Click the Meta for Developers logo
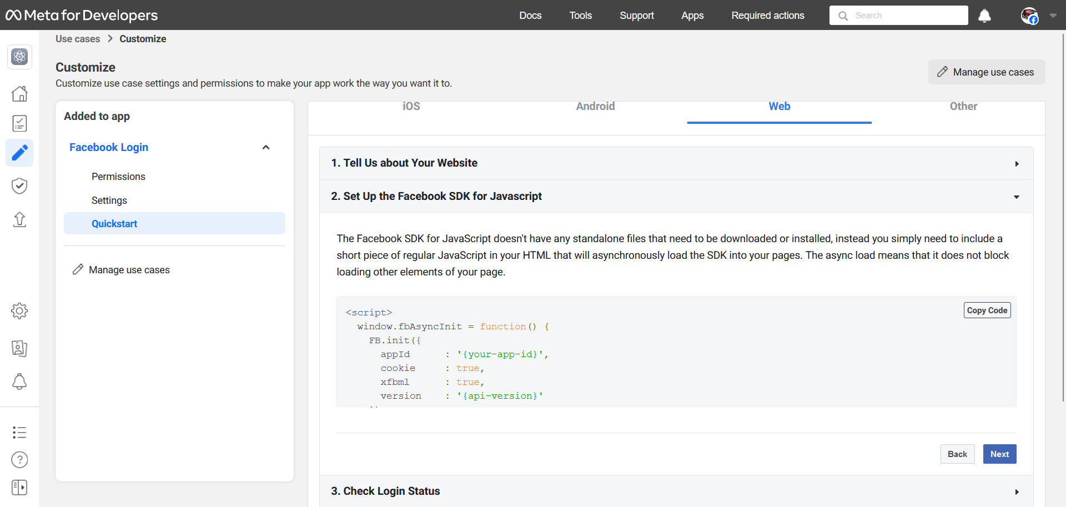This screenshot has width=1066, height=507. (x=82, y=15)
